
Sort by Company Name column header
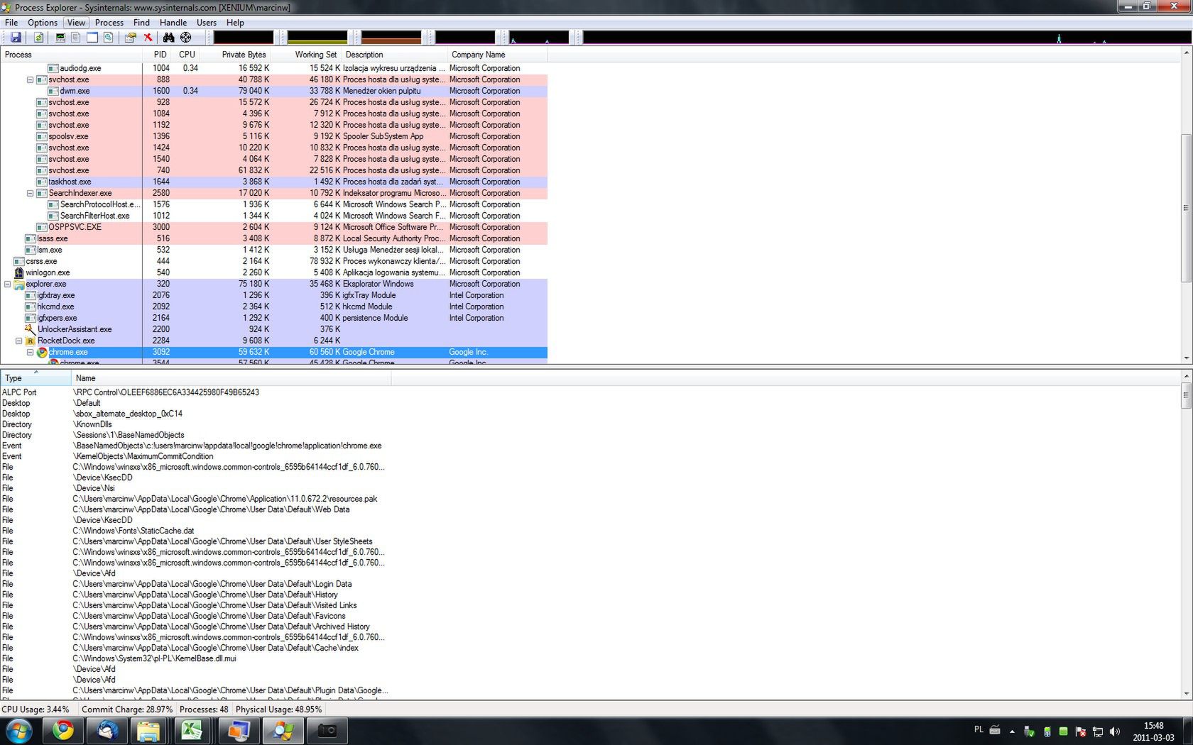tap(497, 55)
